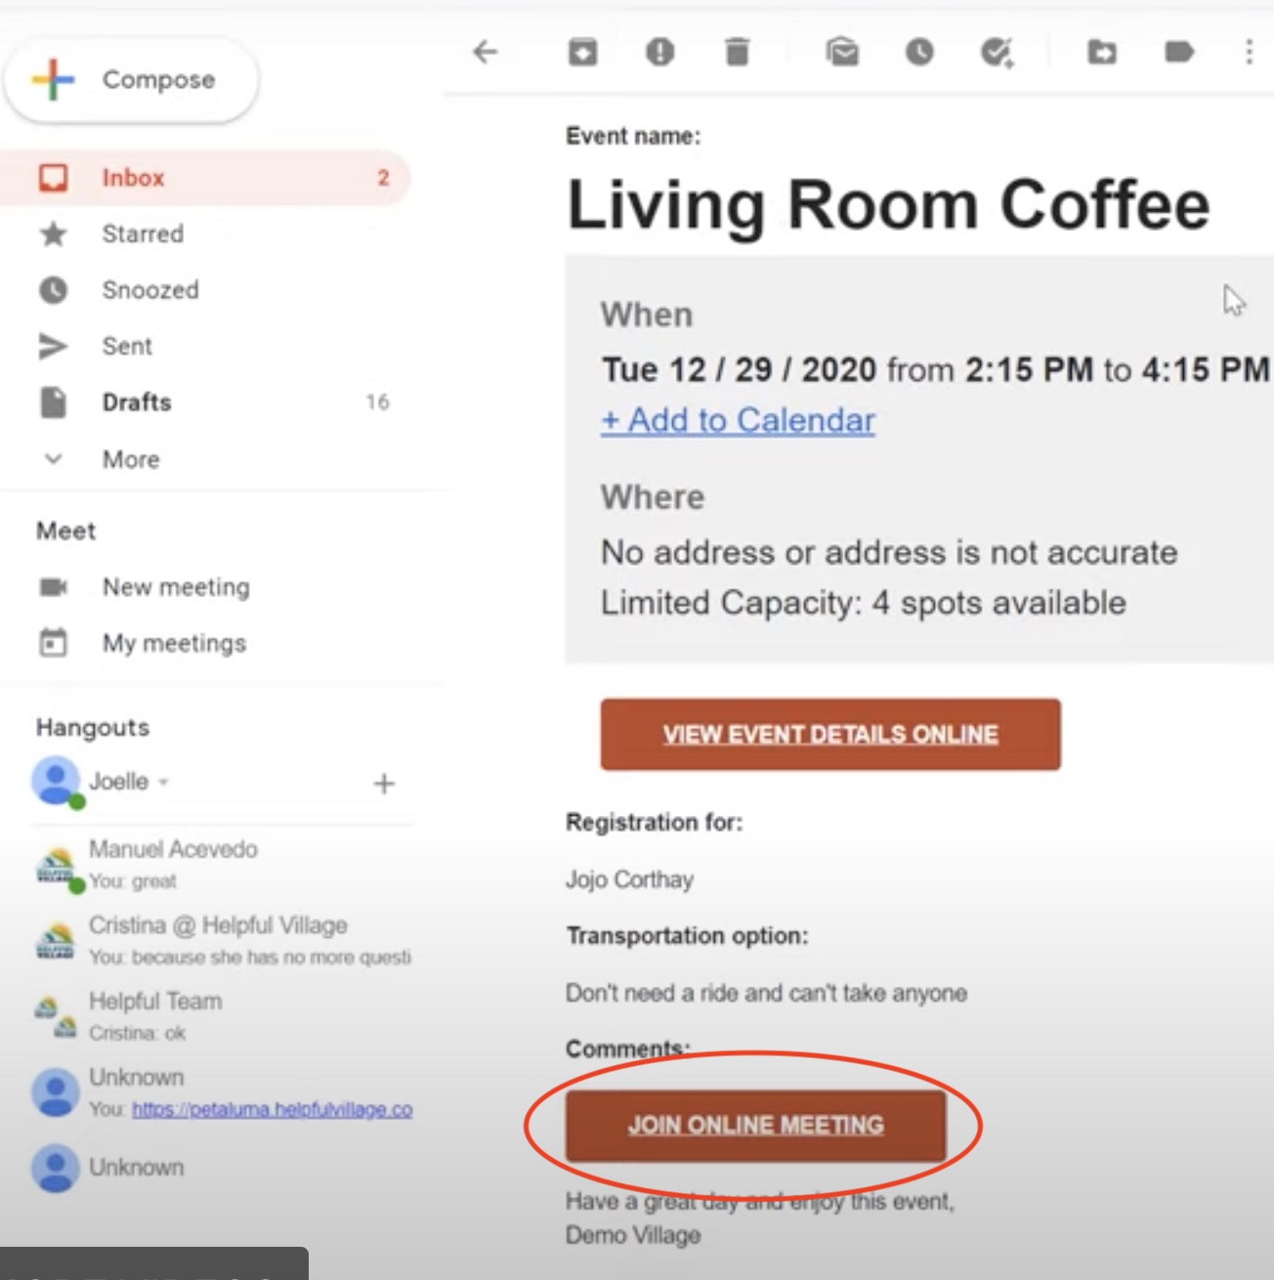Start a New meeting in Meet
This screenshot has width=1274, height=1280.
176,587
